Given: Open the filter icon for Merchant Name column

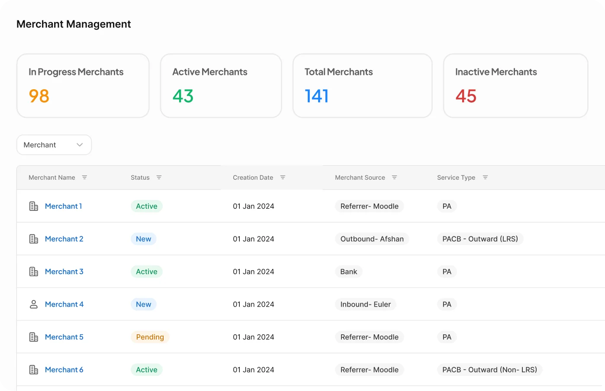Looking at the screenshot, I should (84, 178).
